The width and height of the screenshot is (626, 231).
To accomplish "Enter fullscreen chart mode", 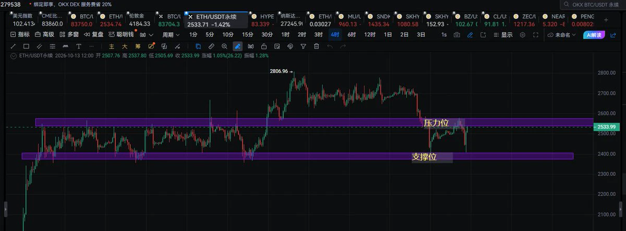I will 536,35.
